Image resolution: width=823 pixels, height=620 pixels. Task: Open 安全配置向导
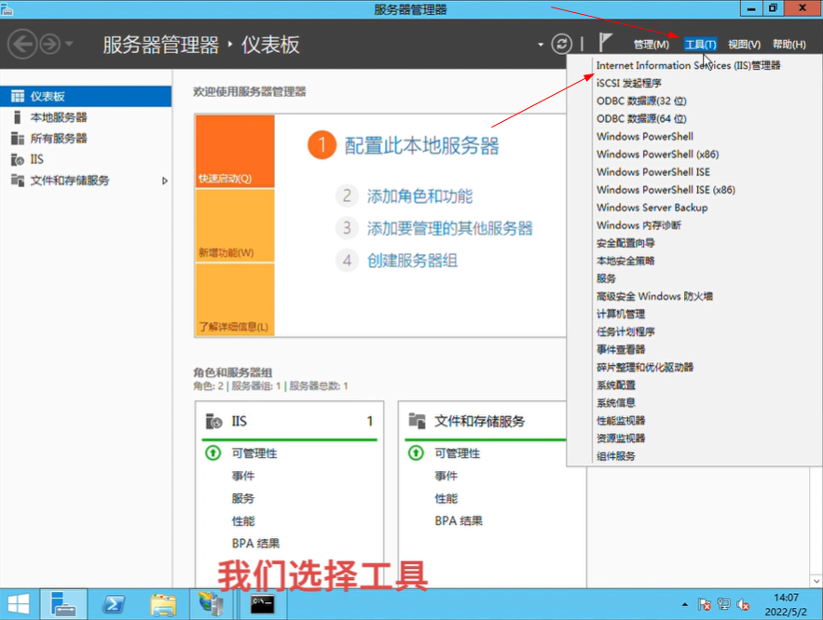tap(625, 243)
